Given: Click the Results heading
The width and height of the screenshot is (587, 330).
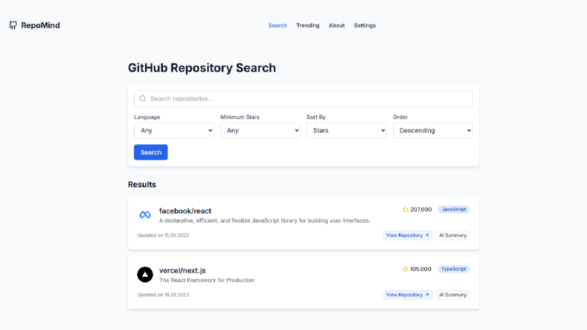Looking at the screenshot, I should (142, 184).
